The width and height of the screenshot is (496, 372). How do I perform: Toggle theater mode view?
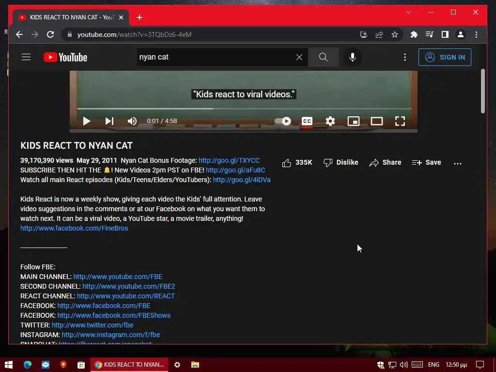tap(377, 121)
